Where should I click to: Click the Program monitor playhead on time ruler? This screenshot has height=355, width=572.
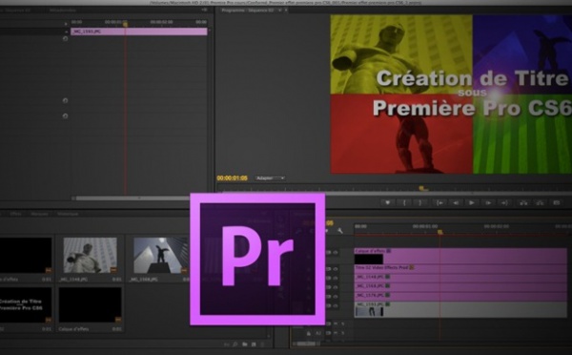422,189
